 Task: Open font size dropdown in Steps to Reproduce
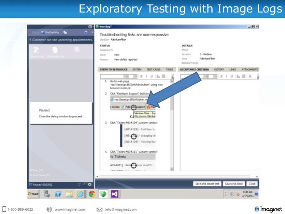tap(135, 76)
